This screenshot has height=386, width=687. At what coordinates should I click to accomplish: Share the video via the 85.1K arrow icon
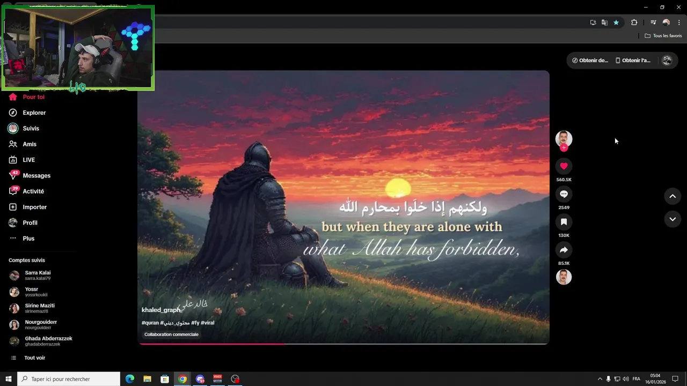[564, 250]
